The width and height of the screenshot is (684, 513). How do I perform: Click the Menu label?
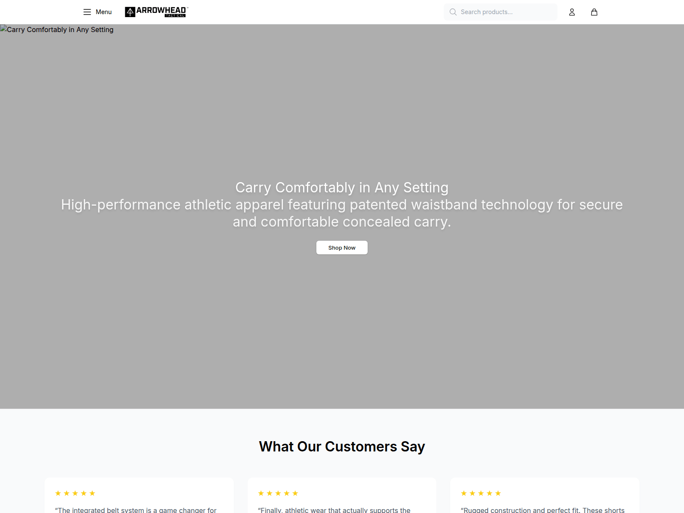pyautogui.click(x=103, y=12)
